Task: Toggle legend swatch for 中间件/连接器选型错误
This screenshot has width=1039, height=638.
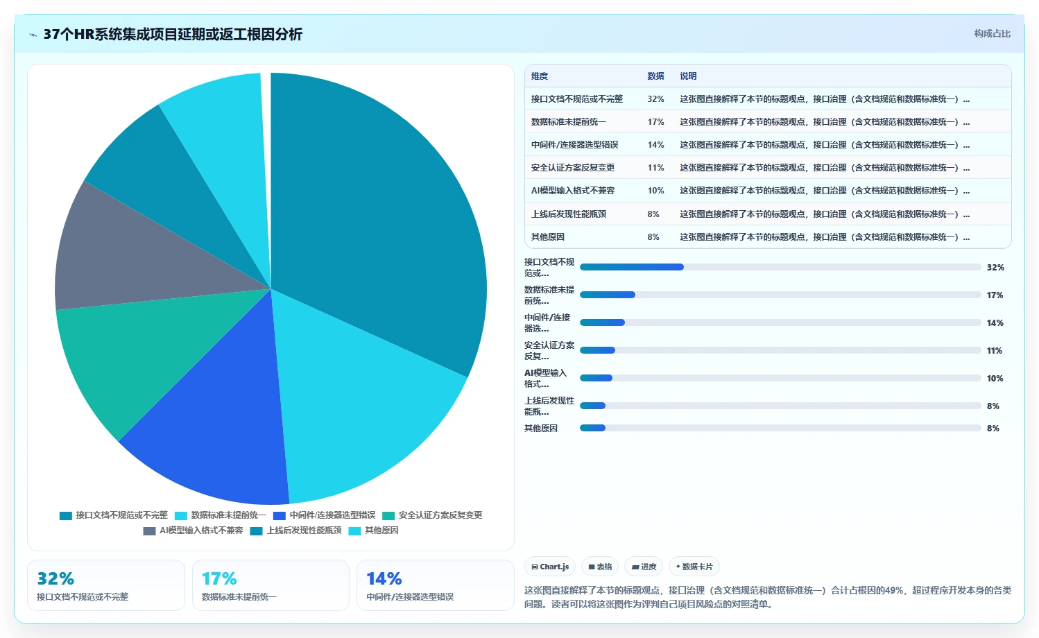Action: pos(280,515)
